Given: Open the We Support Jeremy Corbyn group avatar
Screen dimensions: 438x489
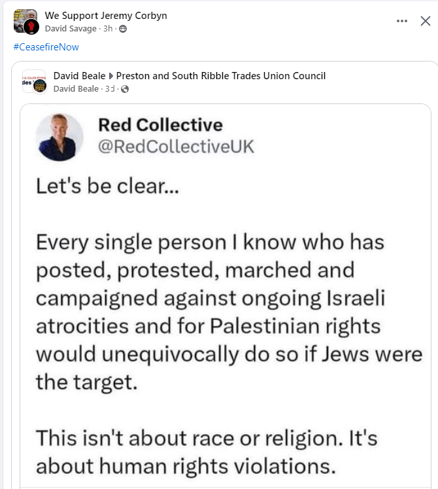Looking at the screenshot, I should (x=24, y=19).
